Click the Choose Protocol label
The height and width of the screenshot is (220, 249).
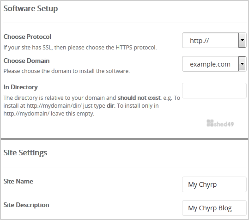pos(27,37)
